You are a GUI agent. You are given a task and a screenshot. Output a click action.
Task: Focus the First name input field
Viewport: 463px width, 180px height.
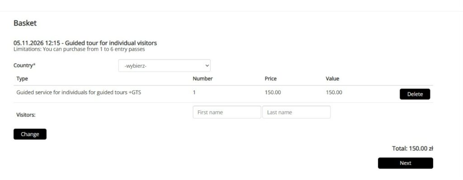(227, 112)
